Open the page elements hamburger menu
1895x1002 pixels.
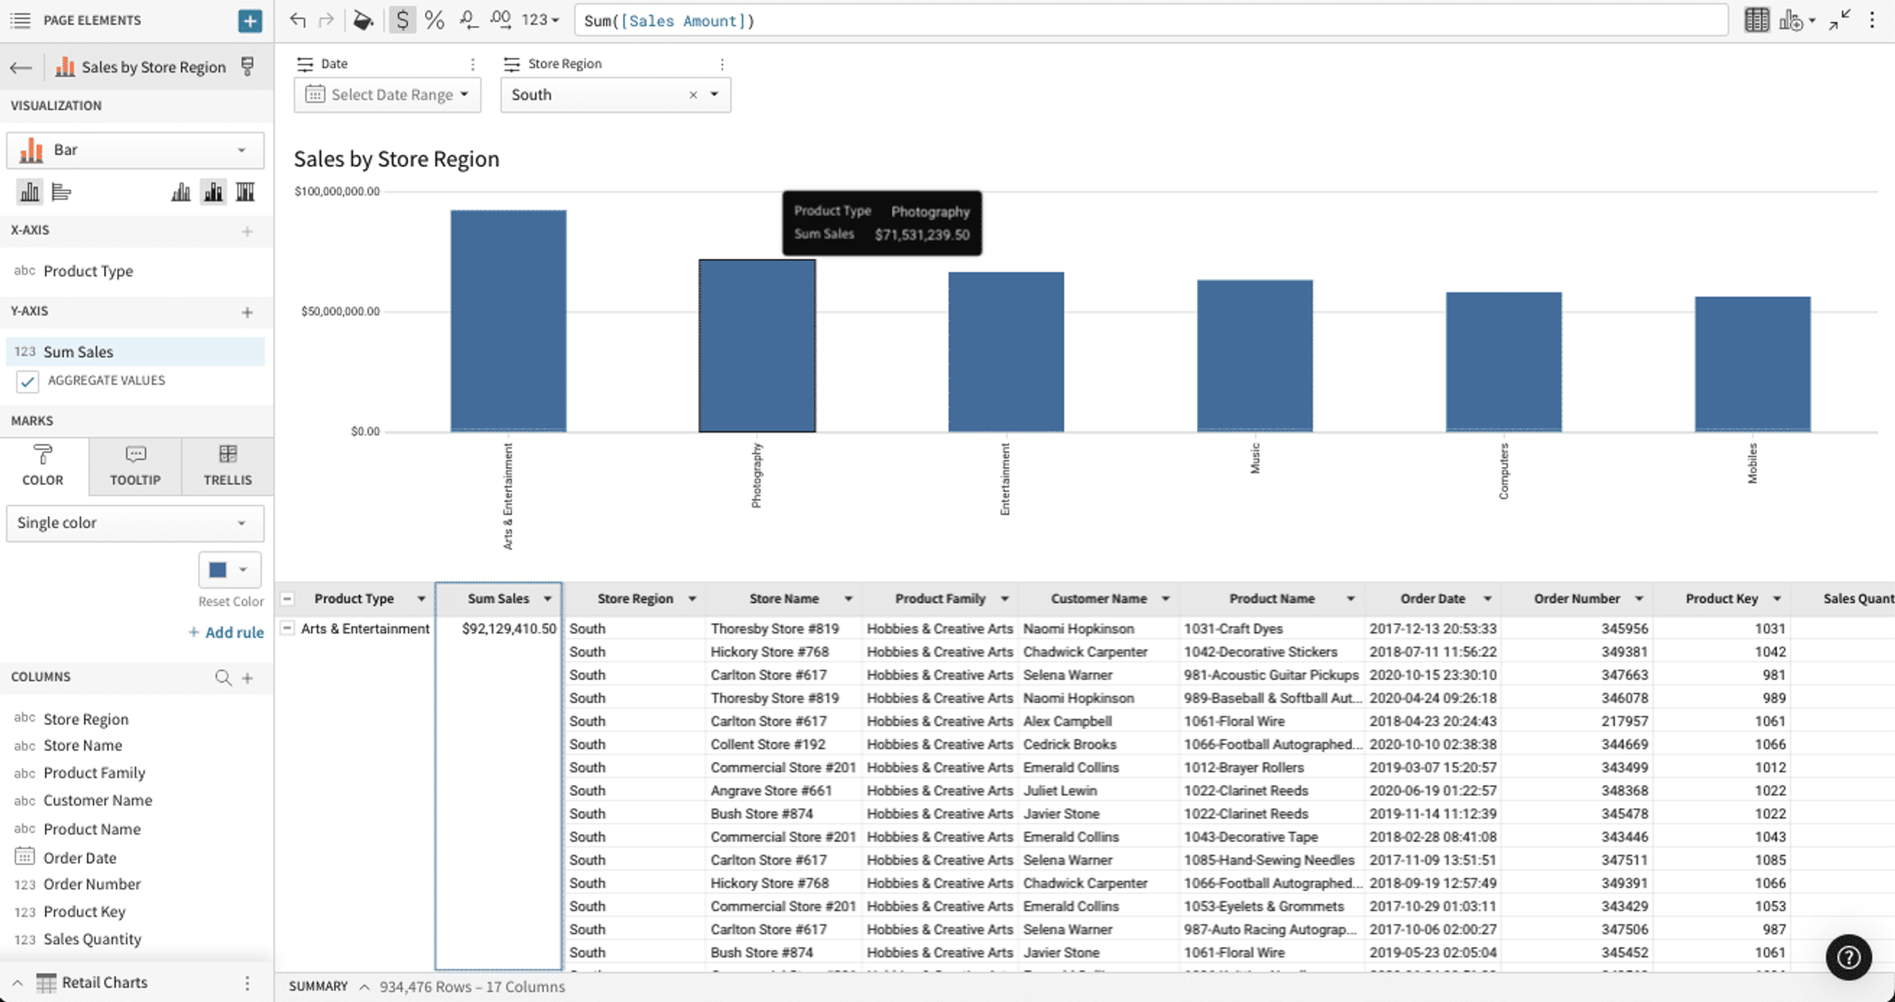tap(21, 20)
